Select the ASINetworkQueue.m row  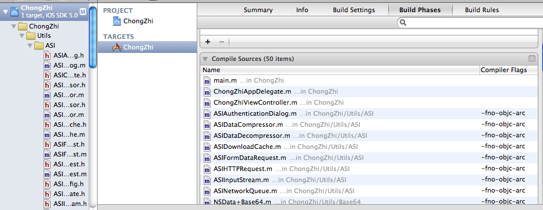(x=369, y=191)
